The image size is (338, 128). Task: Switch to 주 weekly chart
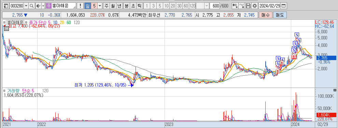click(x=107, y=6)
